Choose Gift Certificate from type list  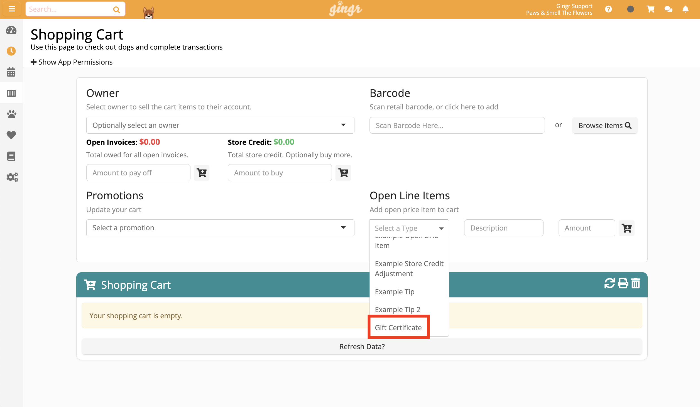pos(398,327)
